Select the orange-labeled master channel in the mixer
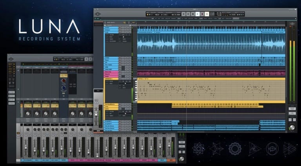Image resolution: width=301 pixels, height=166 pixels. click(x=171, y=160)
